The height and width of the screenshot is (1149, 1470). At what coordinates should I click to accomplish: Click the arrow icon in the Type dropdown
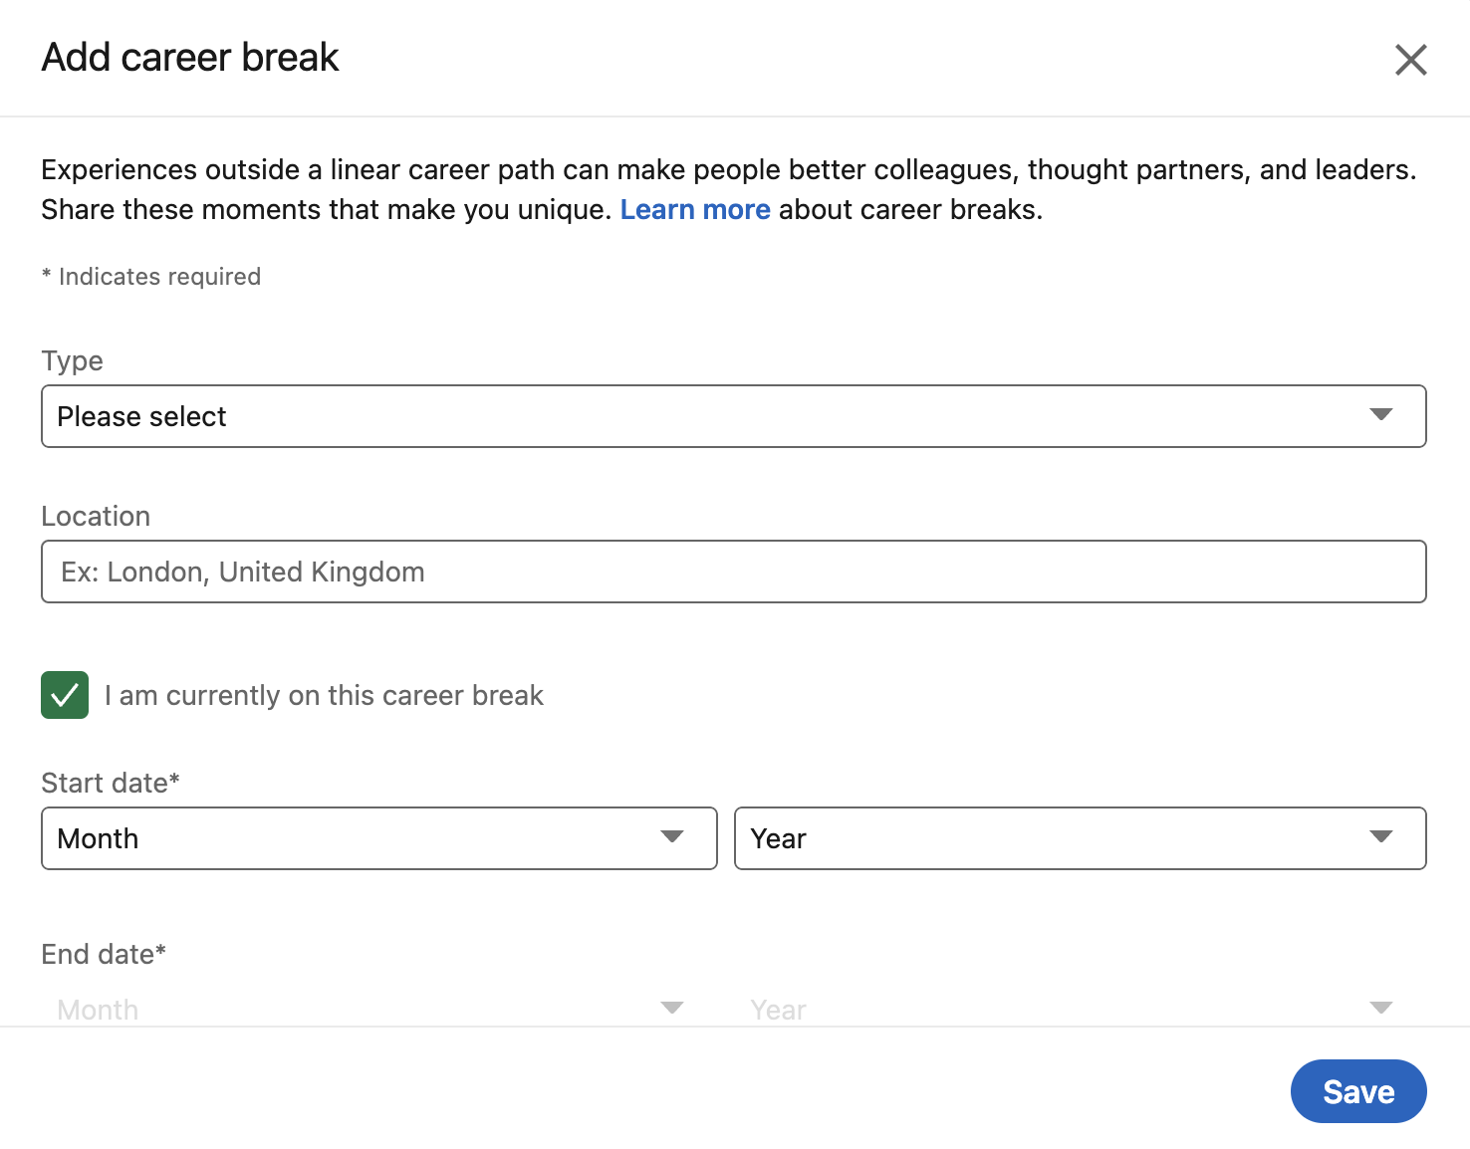(1380, 415)
